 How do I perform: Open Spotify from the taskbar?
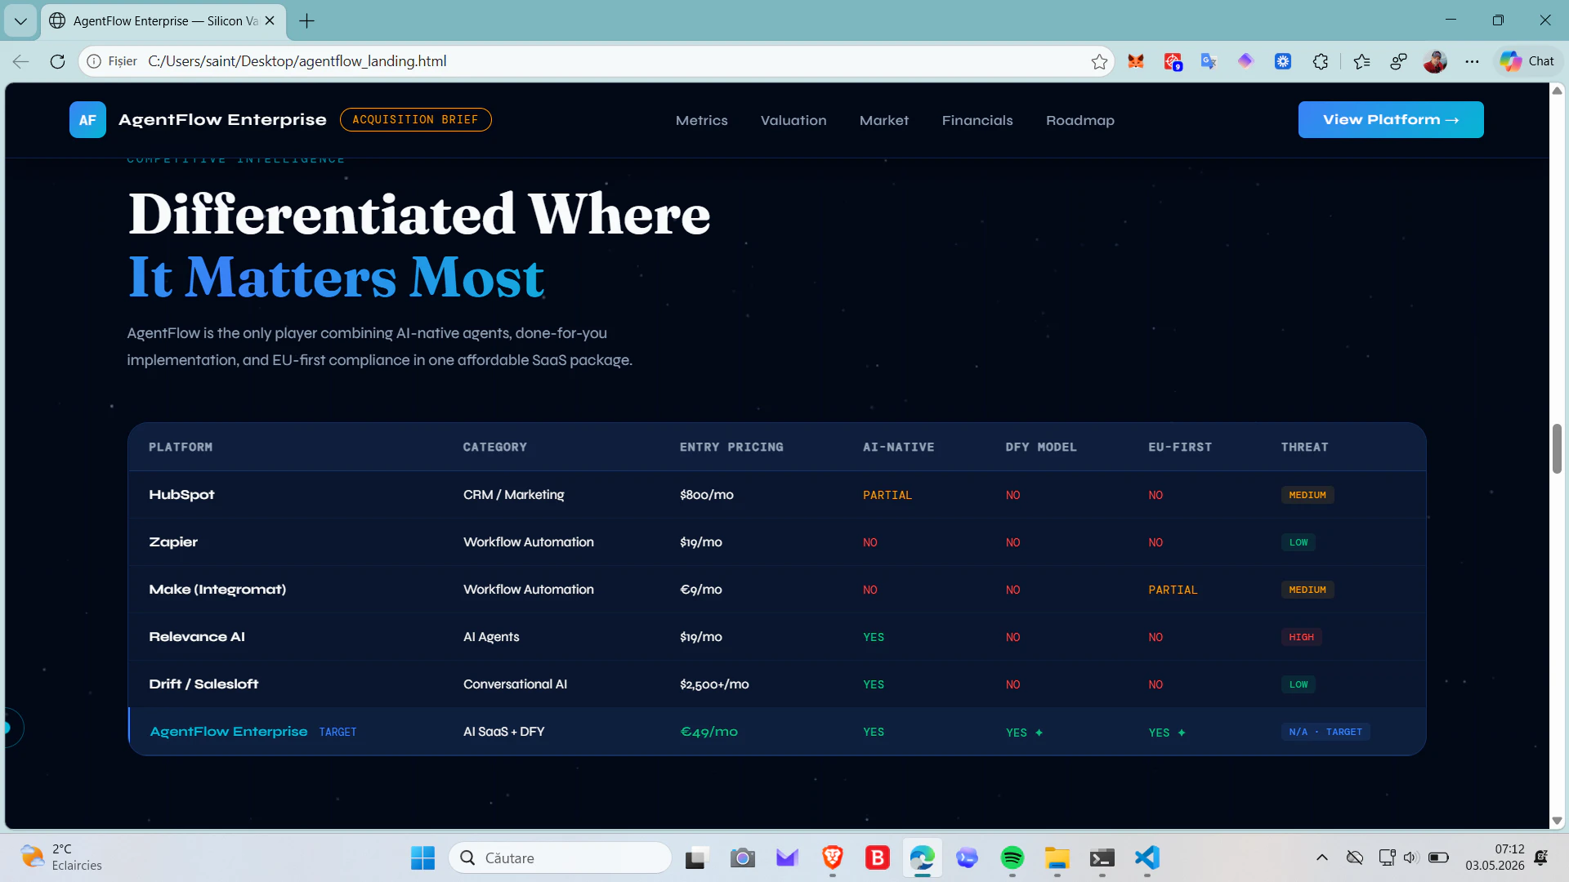click(1012, 857)
